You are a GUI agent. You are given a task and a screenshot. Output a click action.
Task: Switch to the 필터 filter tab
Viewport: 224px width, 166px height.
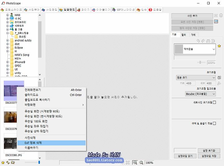click(184, 35)
